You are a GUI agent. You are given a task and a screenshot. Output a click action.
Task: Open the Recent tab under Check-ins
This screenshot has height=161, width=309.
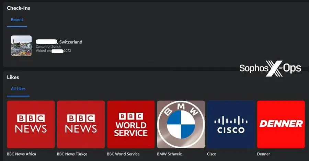pos(17,20)
